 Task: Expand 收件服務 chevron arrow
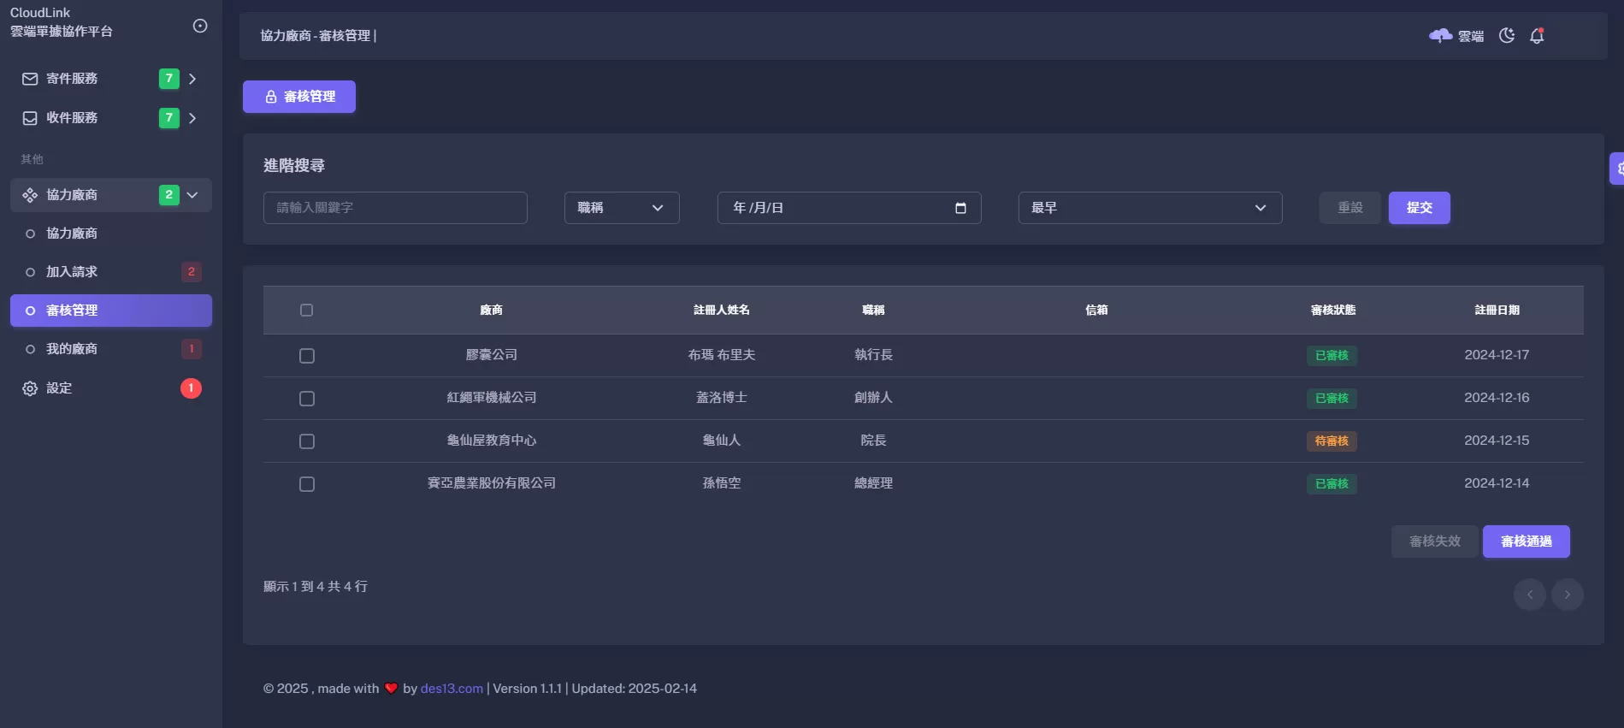[x=192, y=118]
